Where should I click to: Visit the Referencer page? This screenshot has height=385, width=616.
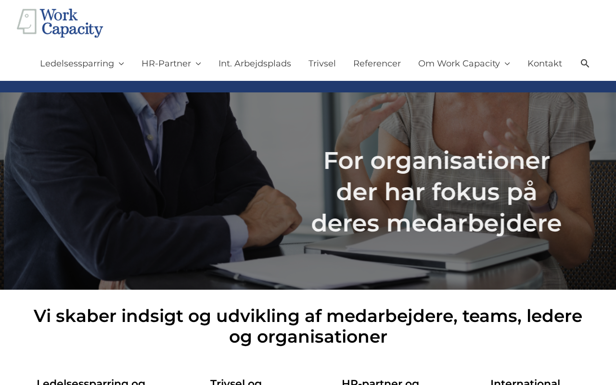[x=377, y=64]
